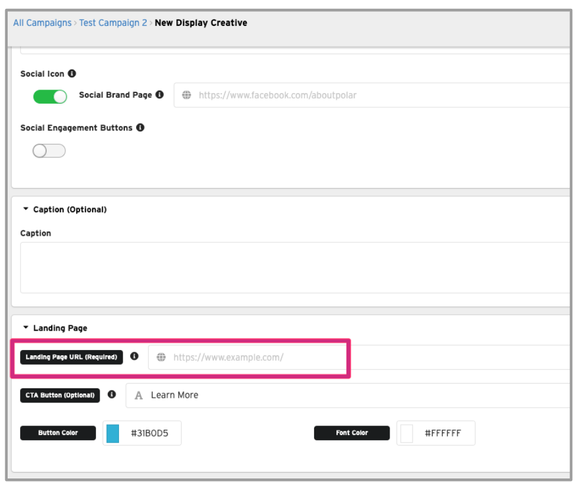Enable the Social Engagement Buttons toggle
This screenshot has height=482, width=577.
[49, 151]
